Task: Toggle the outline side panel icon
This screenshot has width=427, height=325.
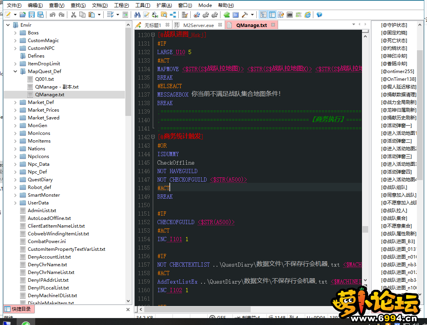Action: click(272, 15)
